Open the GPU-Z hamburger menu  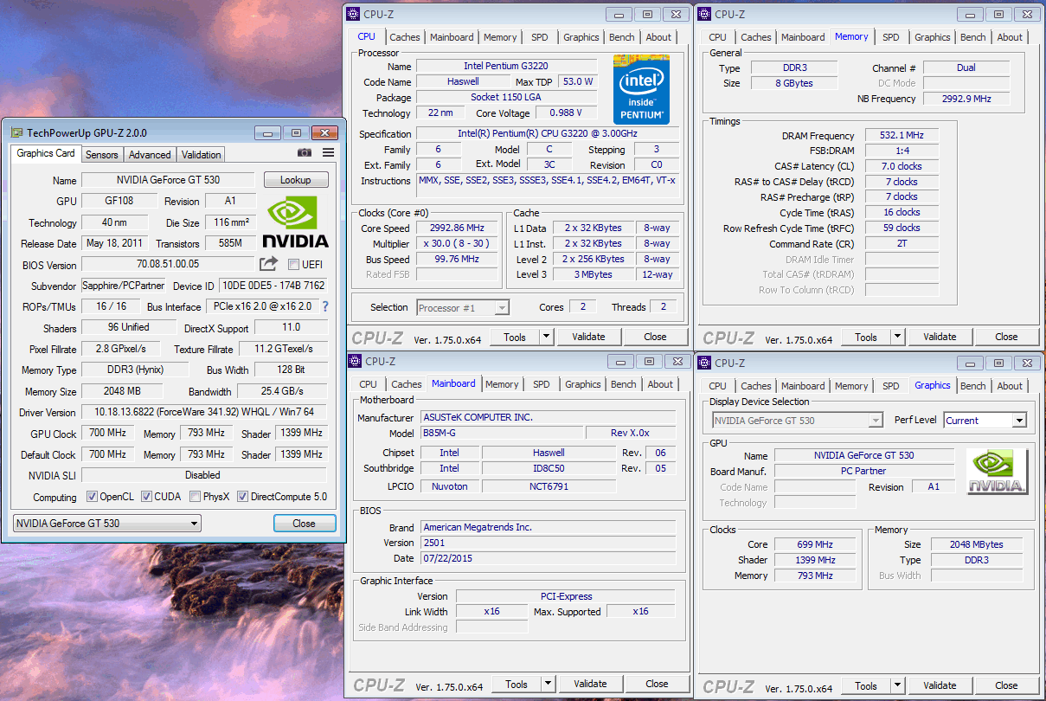329,153
